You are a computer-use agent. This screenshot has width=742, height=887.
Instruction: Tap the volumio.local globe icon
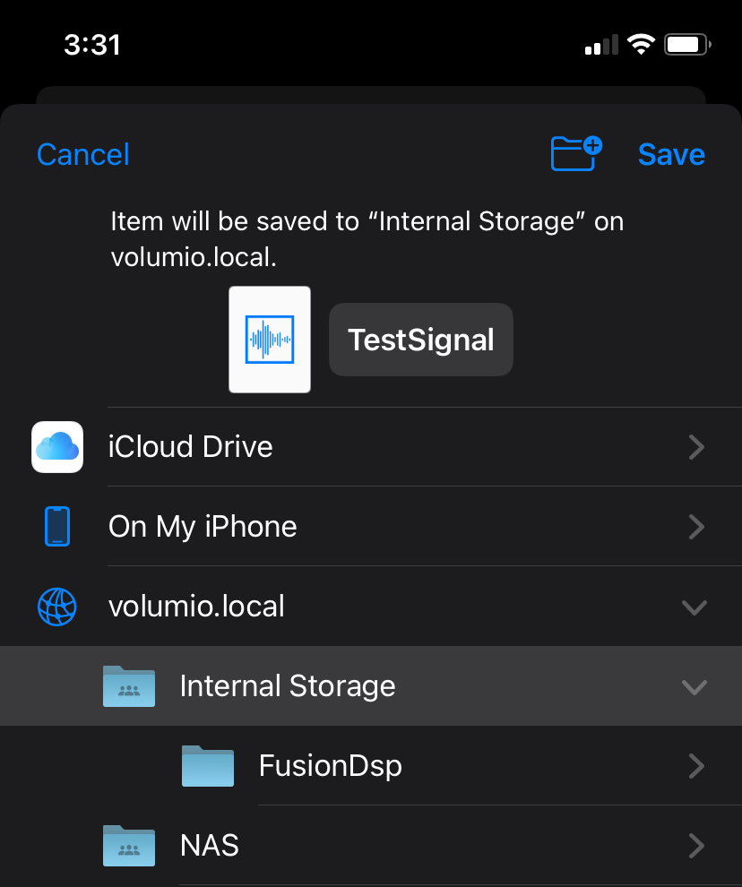pos(57,607)
